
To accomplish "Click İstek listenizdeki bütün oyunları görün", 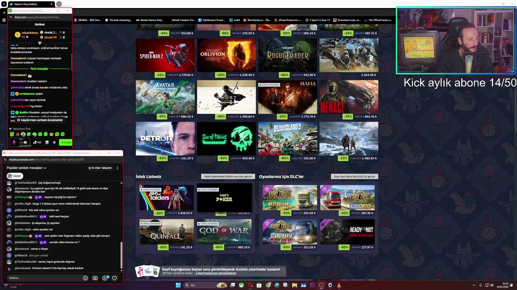I will pyautogui.click(x=228, y=176).
